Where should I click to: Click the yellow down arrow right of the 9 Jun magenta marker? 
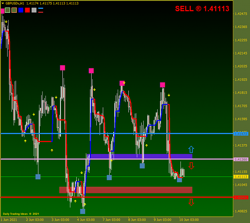coord(169,95)
